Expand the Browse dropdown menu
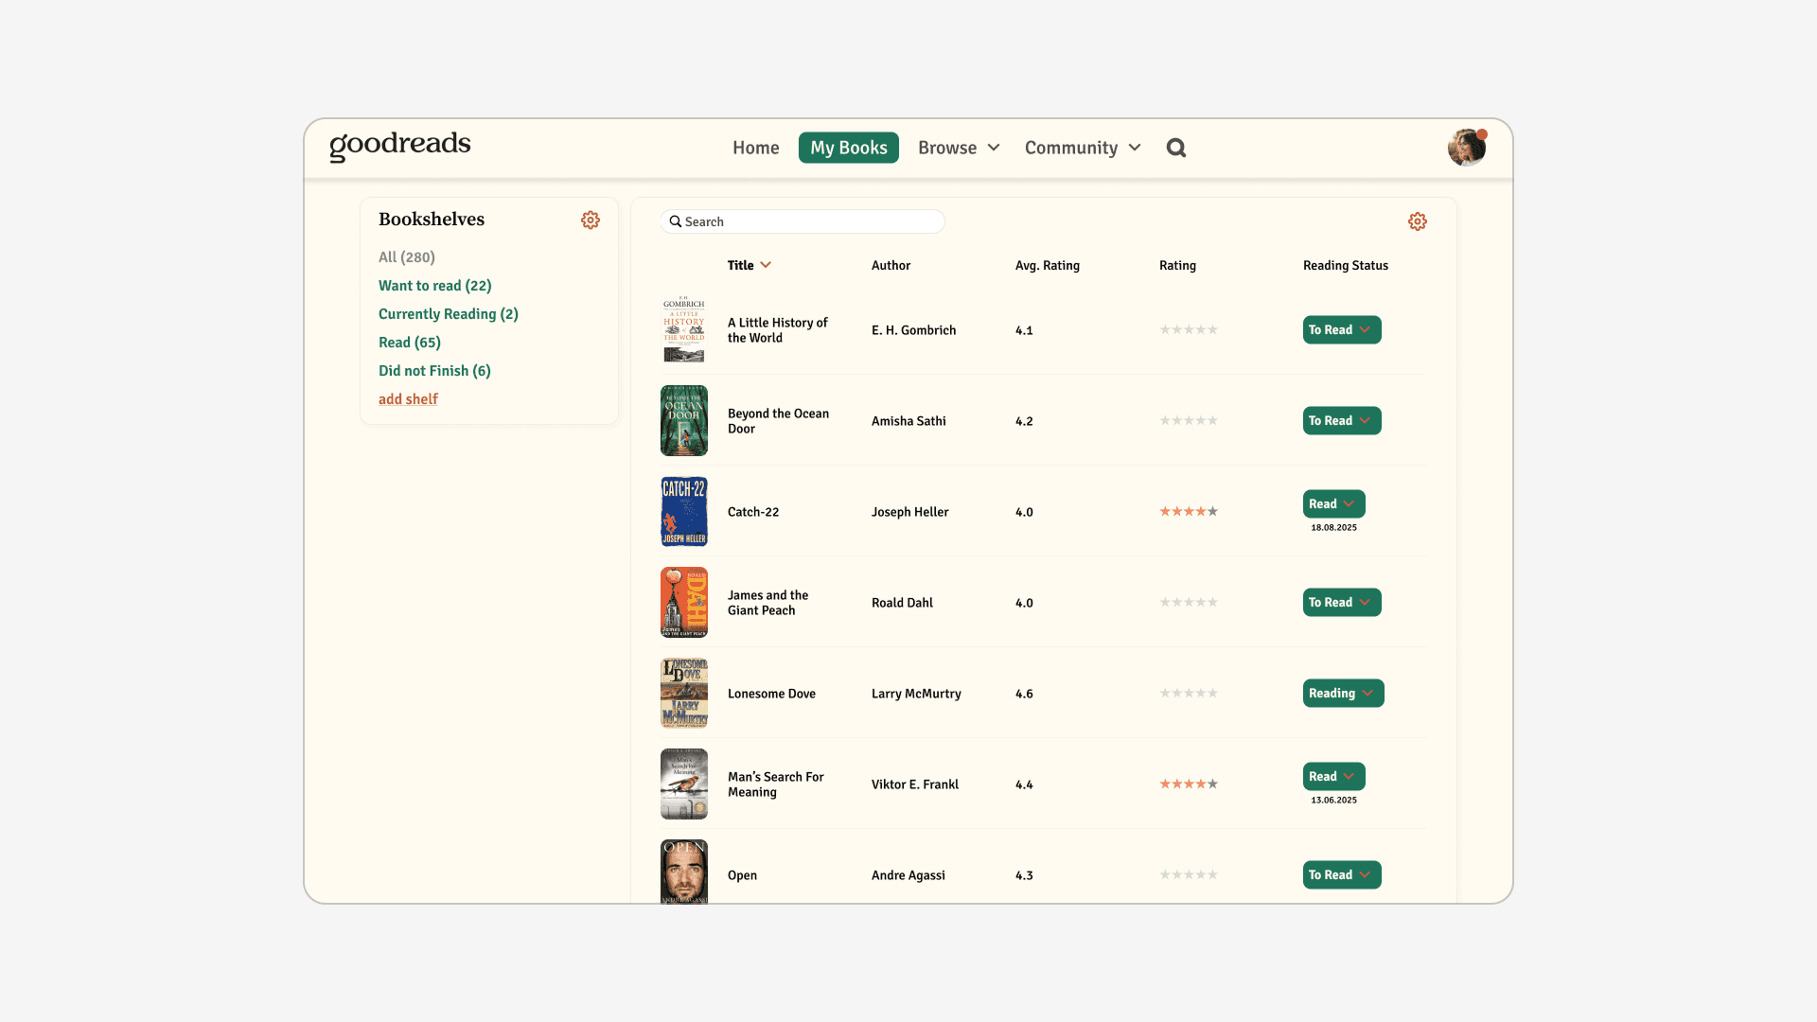This screenshot has height=1022, width=1817. pyautogui.click(x=958, y=148)
